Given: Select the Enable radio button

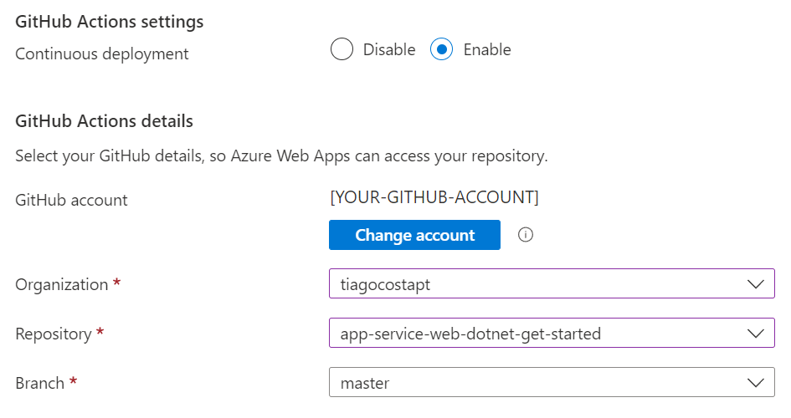Looking at the screenshot, I should [x=442, y=50].
